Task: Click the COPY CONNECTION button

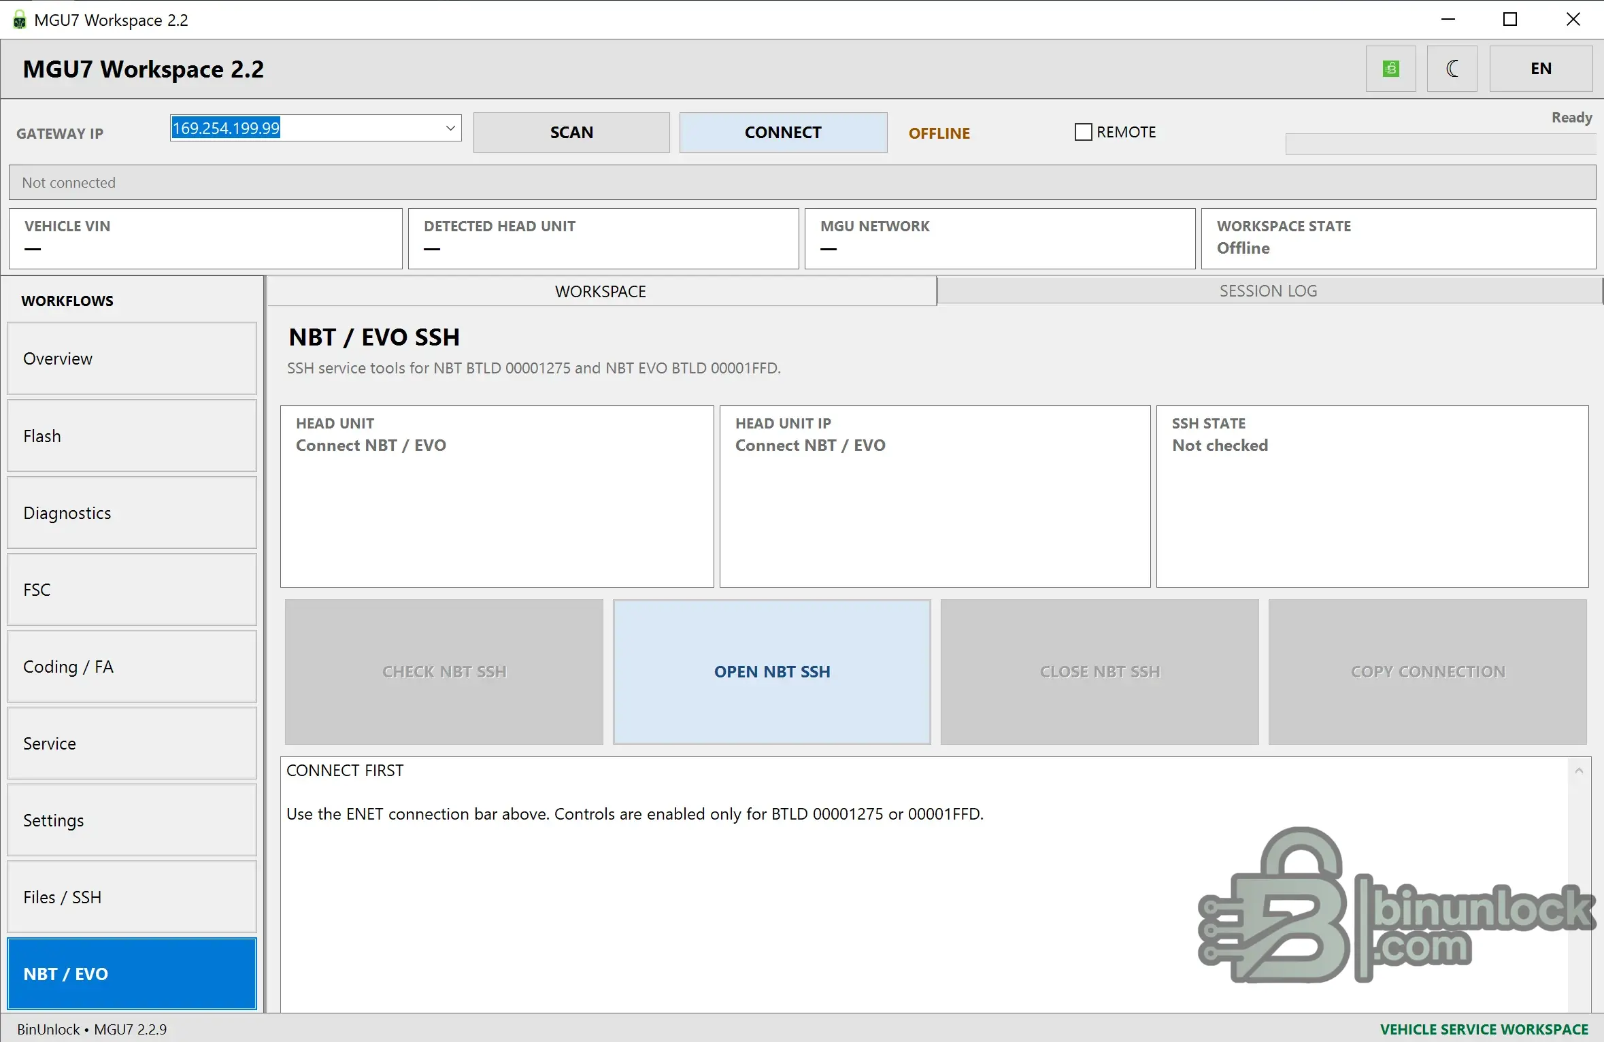Action: pyautogui.click(x=1428, y=672)
